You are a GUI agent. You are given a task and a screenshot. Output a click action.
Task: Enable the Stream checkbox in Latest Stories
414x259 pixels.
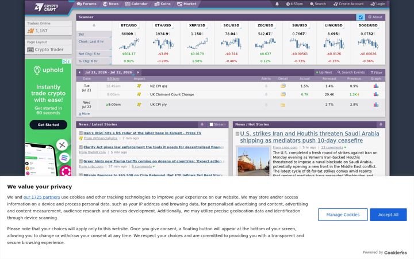coord(211,124)
